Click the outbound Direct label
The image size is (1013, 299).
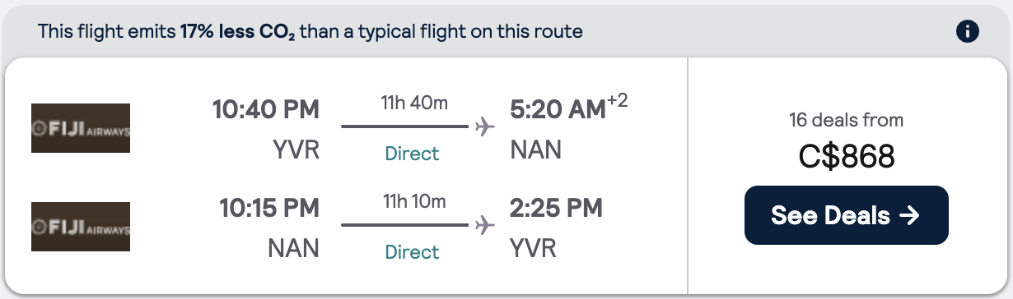click(413, 154)
